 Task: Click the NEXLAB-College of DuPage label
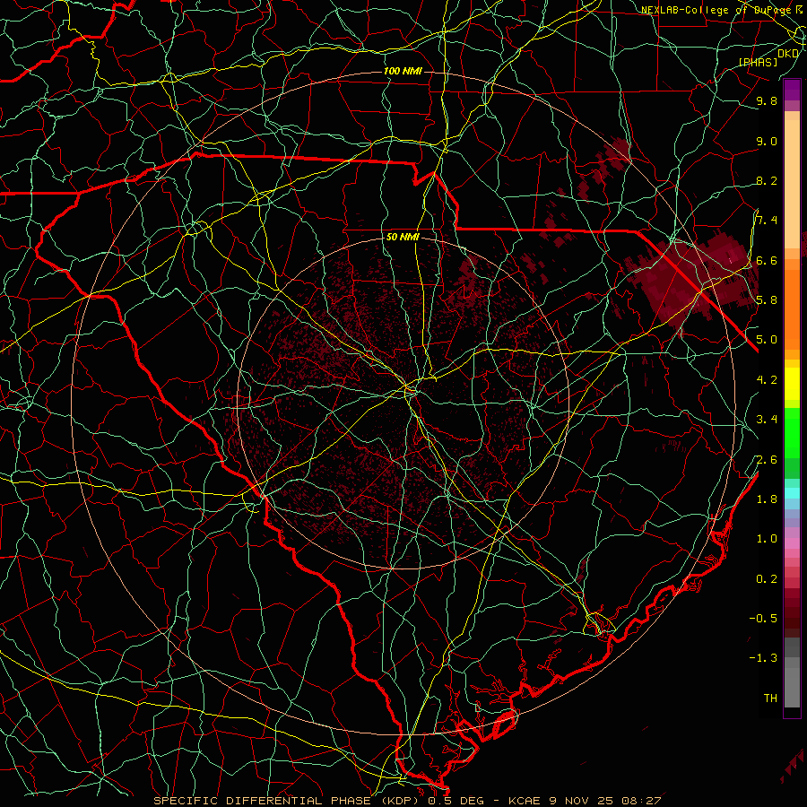(717, 10)
